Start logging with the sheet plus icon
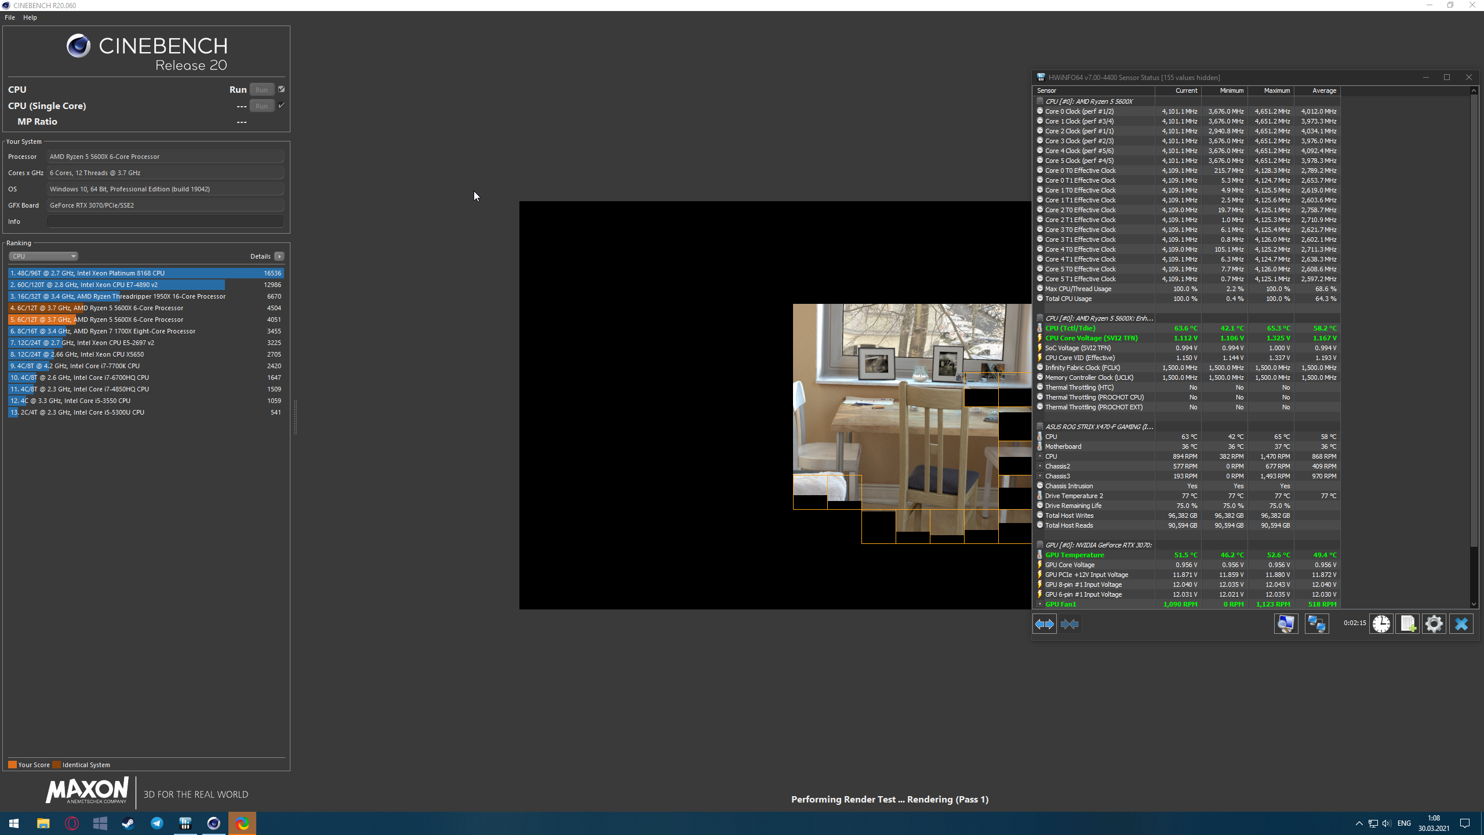 click(x=1407, y=624)
